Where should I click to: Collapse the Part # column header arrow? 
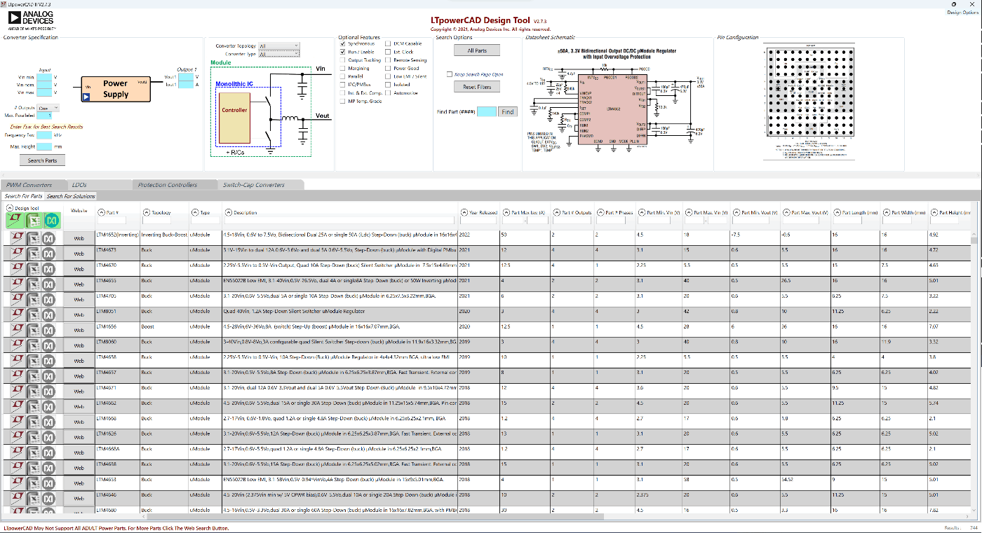101,212
